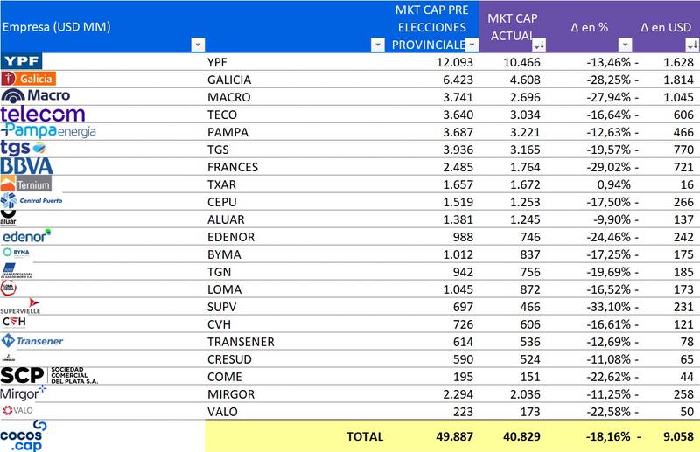The image size is (700, 452).
Task: Open MKT CAP ACTUAL sort dropdown
Action: [540, 45]
